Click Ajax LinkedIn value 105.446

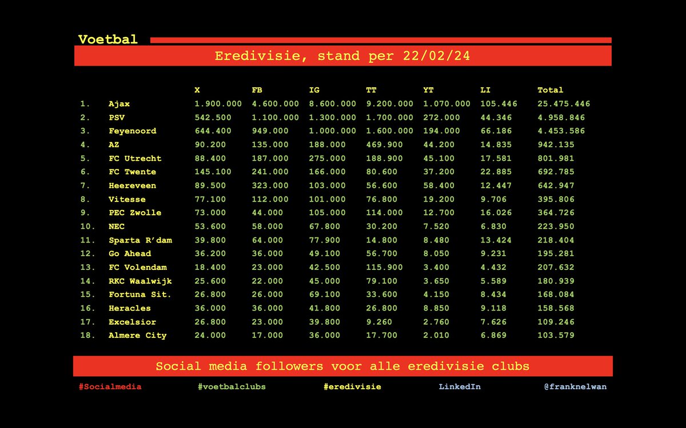[498, 104]
